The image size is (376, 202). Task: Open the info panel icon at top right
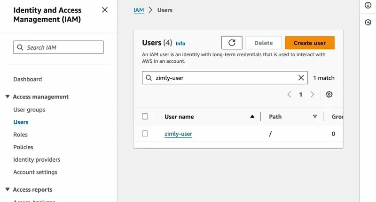pos(368,5)
